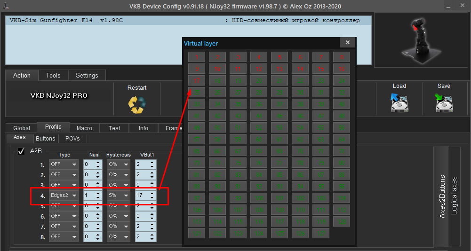
Task: Select virtual button 12
Action: pos(259,69)
